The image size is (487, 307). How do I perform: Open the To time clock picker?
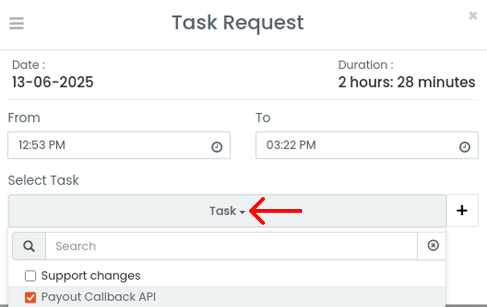(465, 147)
